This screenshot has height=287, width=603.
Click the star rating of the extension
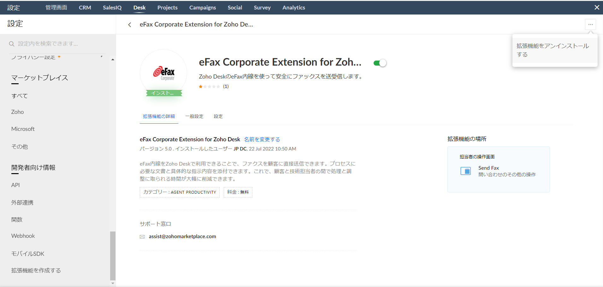209,86
